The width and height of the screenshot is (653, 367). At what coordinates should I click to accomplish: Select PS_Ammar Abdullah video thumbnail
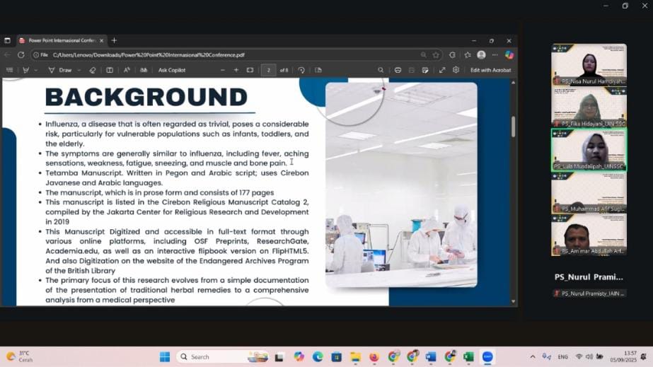pos(589,235)
